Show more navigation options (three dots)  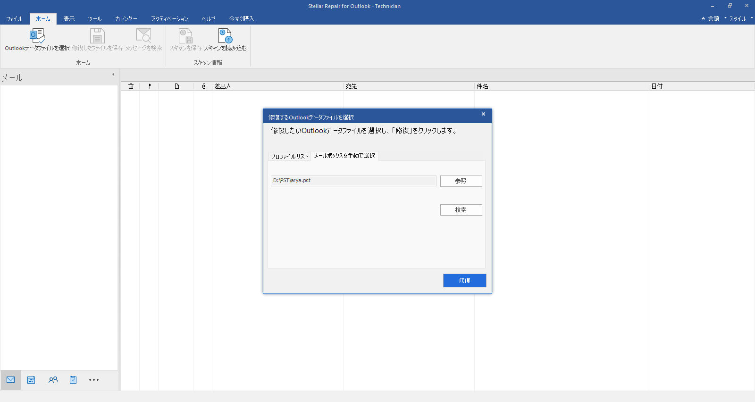[94, 380]
